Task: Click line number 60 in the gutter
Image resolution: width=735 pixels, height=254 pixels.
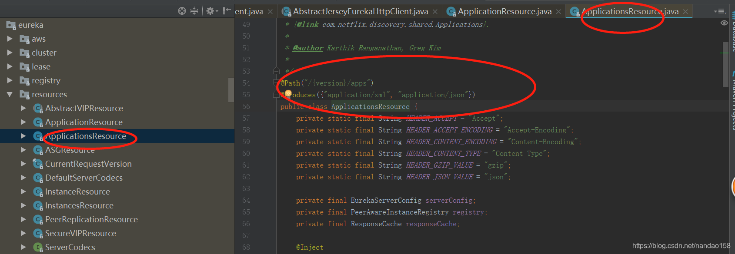Action: pos(246,154)
